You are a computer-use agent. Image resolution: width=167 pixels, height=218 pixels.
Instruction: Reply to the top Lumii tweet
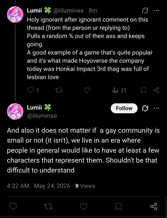33,90
